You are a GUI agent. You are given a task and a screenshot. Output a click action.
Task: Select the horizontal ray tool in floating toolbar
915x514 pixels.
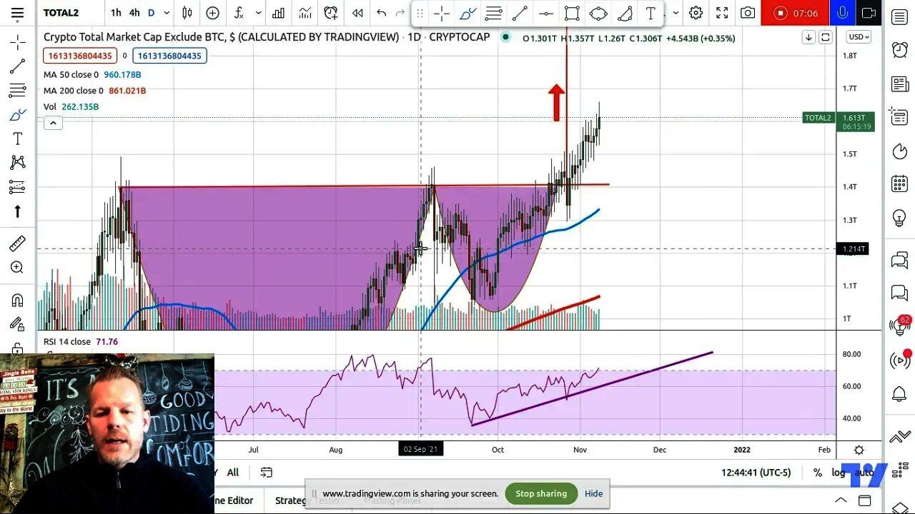click(x=545, y=13)
